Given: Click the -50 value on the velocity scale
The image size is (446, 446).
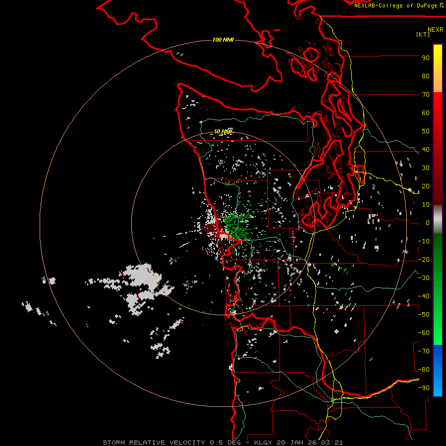Looking at the screenshot, I should pos(424,315).
